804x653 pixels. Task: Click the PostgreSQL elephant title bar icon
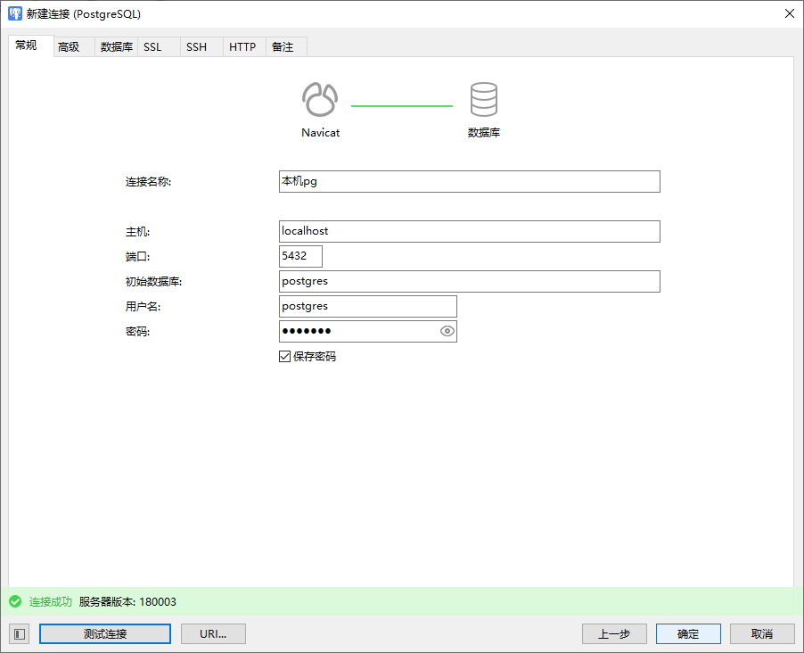[x=15, y=14]
